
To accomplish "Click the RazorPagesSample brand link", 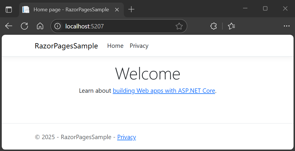I will coord(66,46).
